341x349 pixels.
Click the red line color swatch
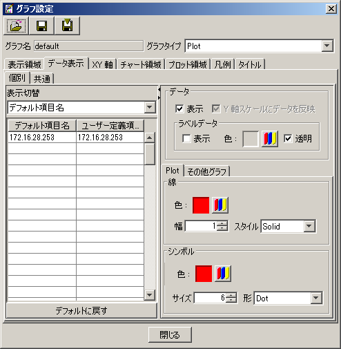[201, 205]
